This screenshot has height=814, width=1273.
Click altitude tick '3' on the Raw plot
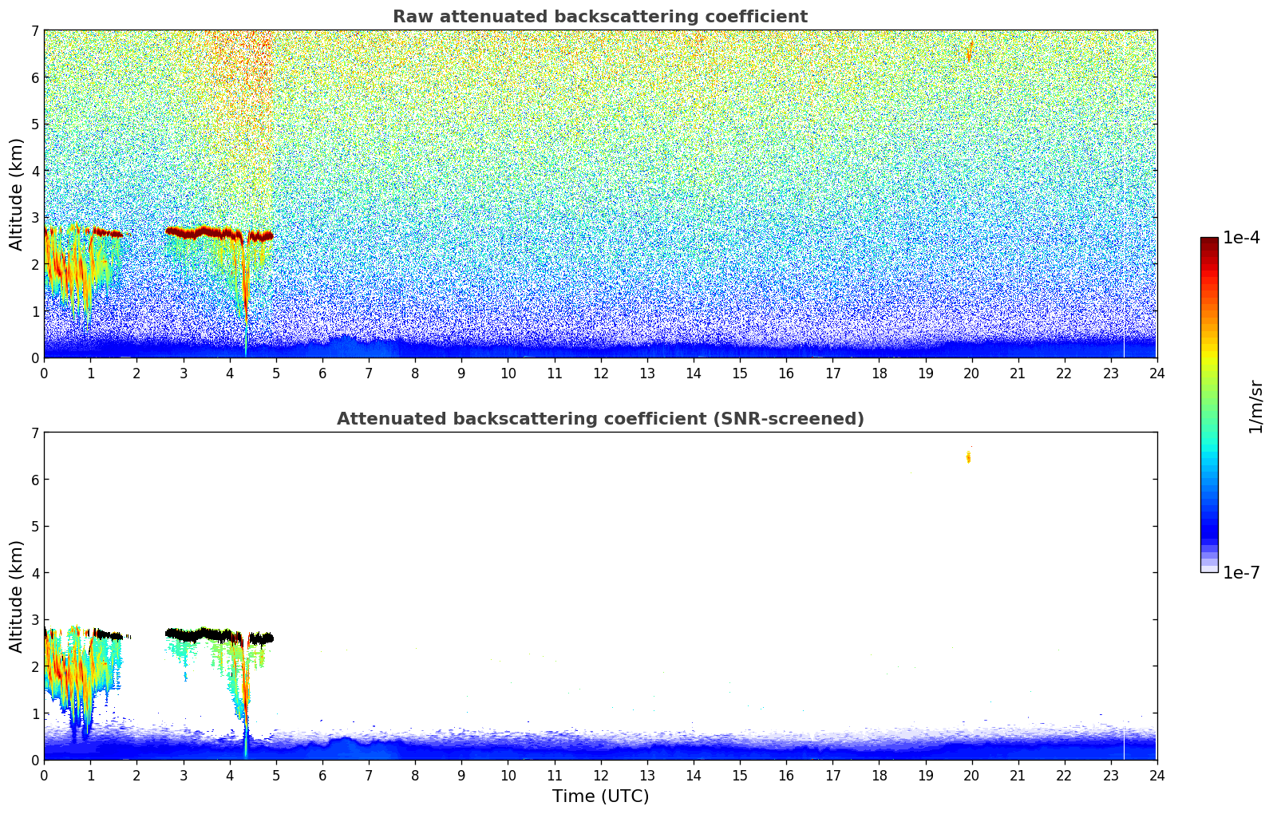pyautogui.click(x=34, y=218)
